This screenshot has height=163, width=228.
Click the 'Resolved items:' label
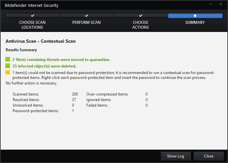26,100
